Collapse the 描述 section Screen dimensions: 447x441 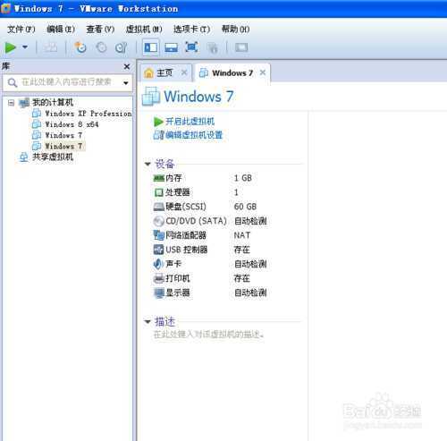pos(148,322)
